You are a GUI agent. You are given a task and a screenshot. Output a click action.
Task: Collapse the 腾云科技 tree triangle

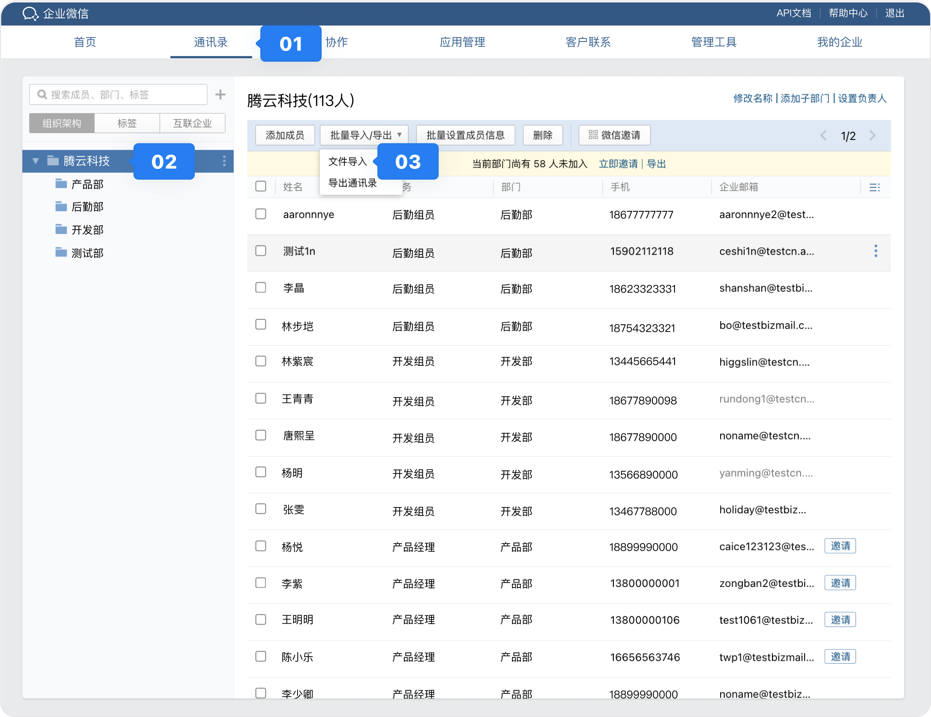point(36,161)
